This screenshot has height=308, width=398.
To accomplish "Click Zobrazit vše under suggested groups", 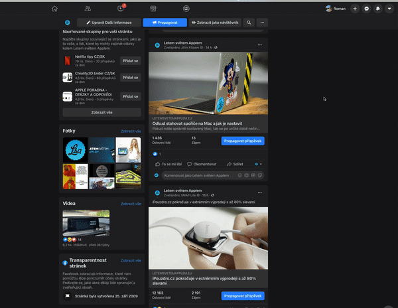I will click(101, 112).
